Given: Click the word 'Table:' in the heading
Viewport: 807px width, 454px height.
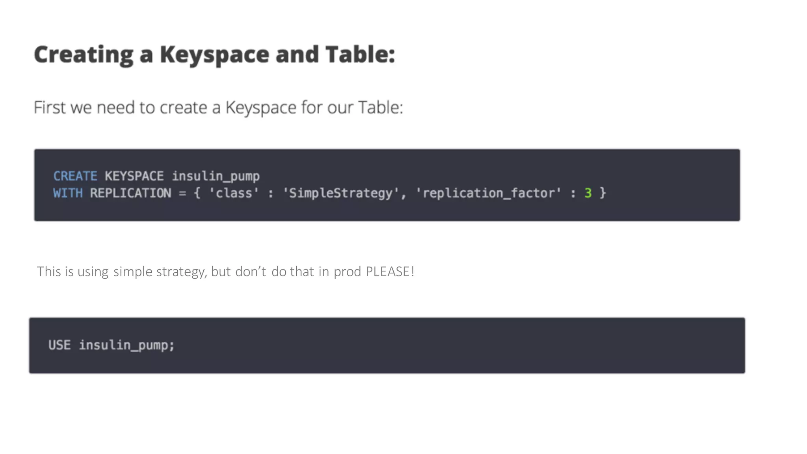Looking at the screenshot, I should click(360, 54).
